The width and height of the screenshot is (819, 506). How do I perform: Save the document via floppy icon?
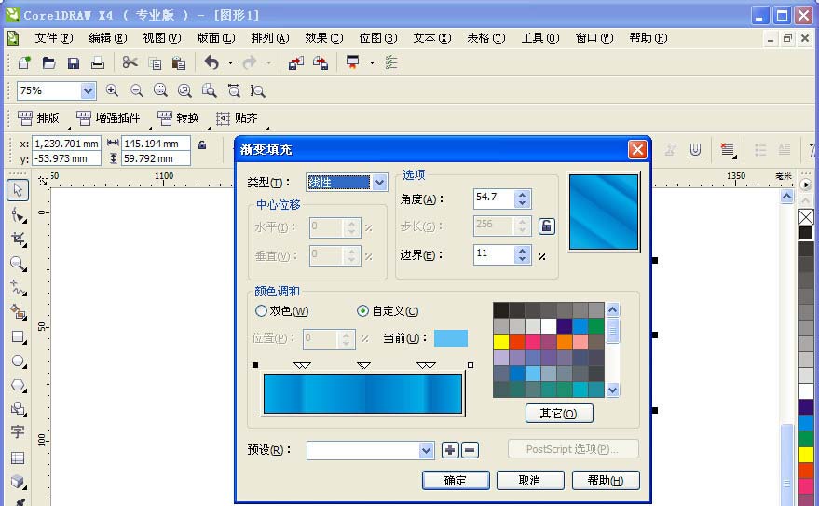tap(73, 63)
